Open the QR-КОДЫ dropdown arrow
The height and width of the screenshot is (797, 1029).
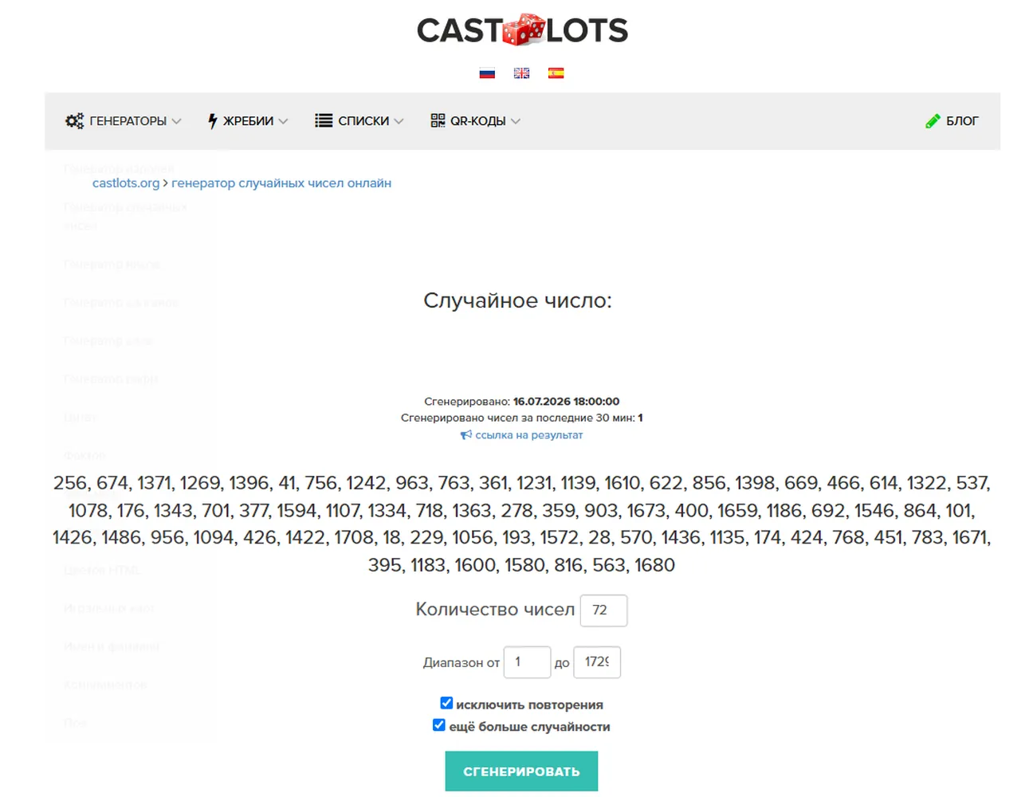tap(516, 121)
